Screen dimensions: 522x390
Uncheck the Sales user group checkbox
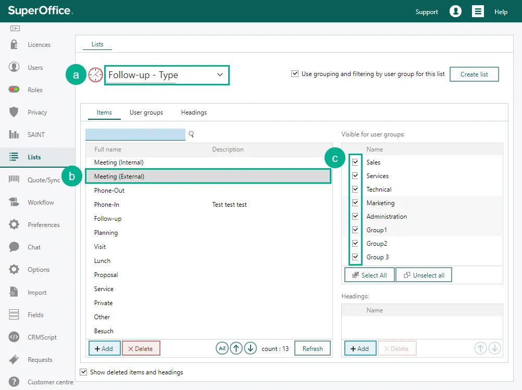[355, 162]
